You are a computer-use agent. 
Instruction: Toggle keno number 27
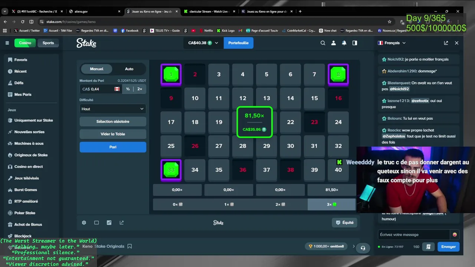[219, 146]
